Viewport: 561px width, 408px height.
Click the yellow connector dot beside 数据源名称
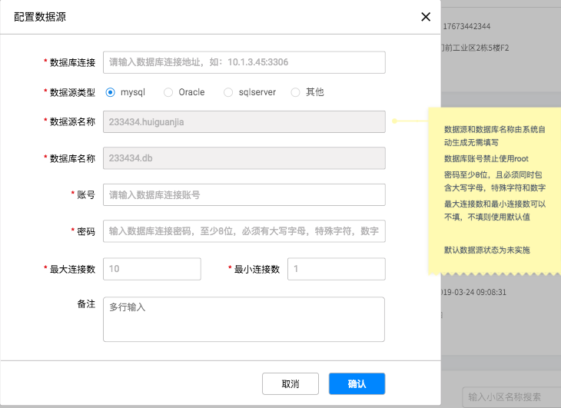[x=394, y=121]
